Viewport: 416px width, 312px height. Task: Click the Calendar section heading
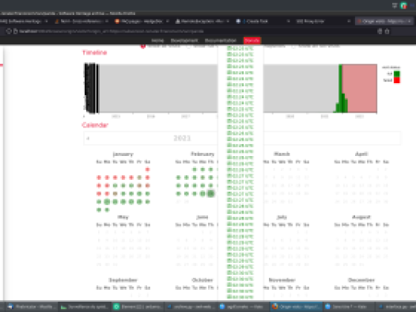pyautogui.click(x=95, y=125)
